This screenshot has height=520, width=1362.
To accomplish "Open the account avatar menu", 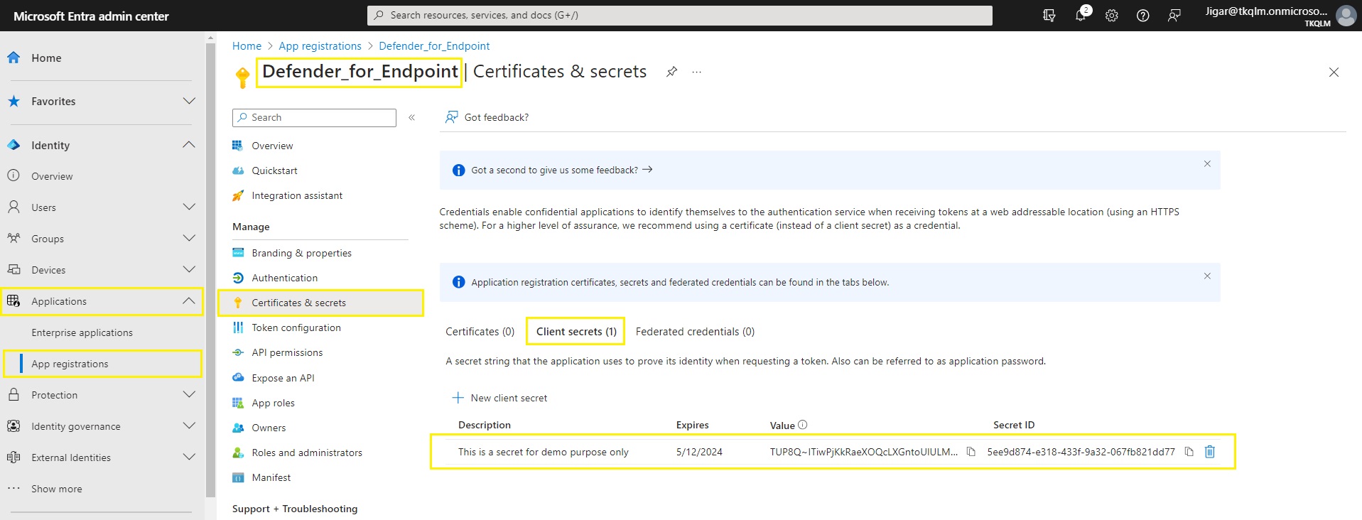I will 1346,16.
